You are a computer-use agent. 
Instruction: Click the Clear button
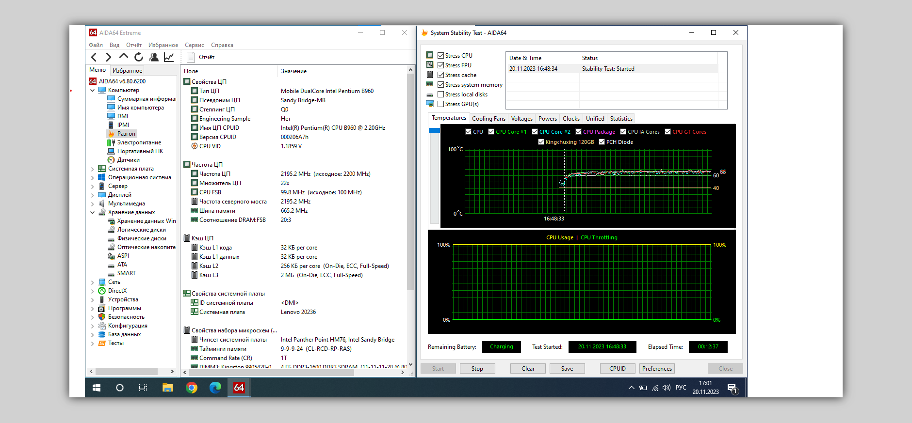click(x=528, y=369)
